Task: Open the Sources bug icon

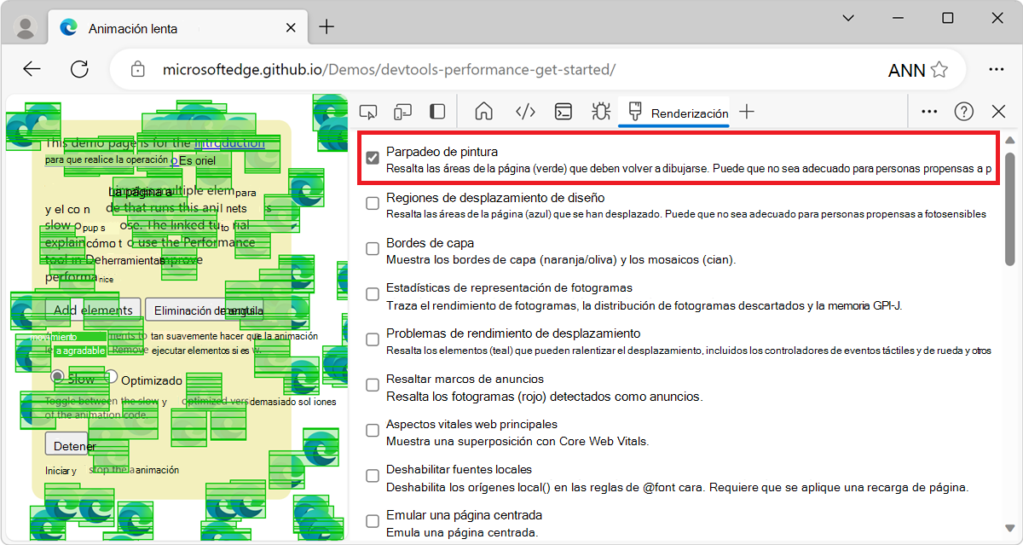Action: click(601, 112)
